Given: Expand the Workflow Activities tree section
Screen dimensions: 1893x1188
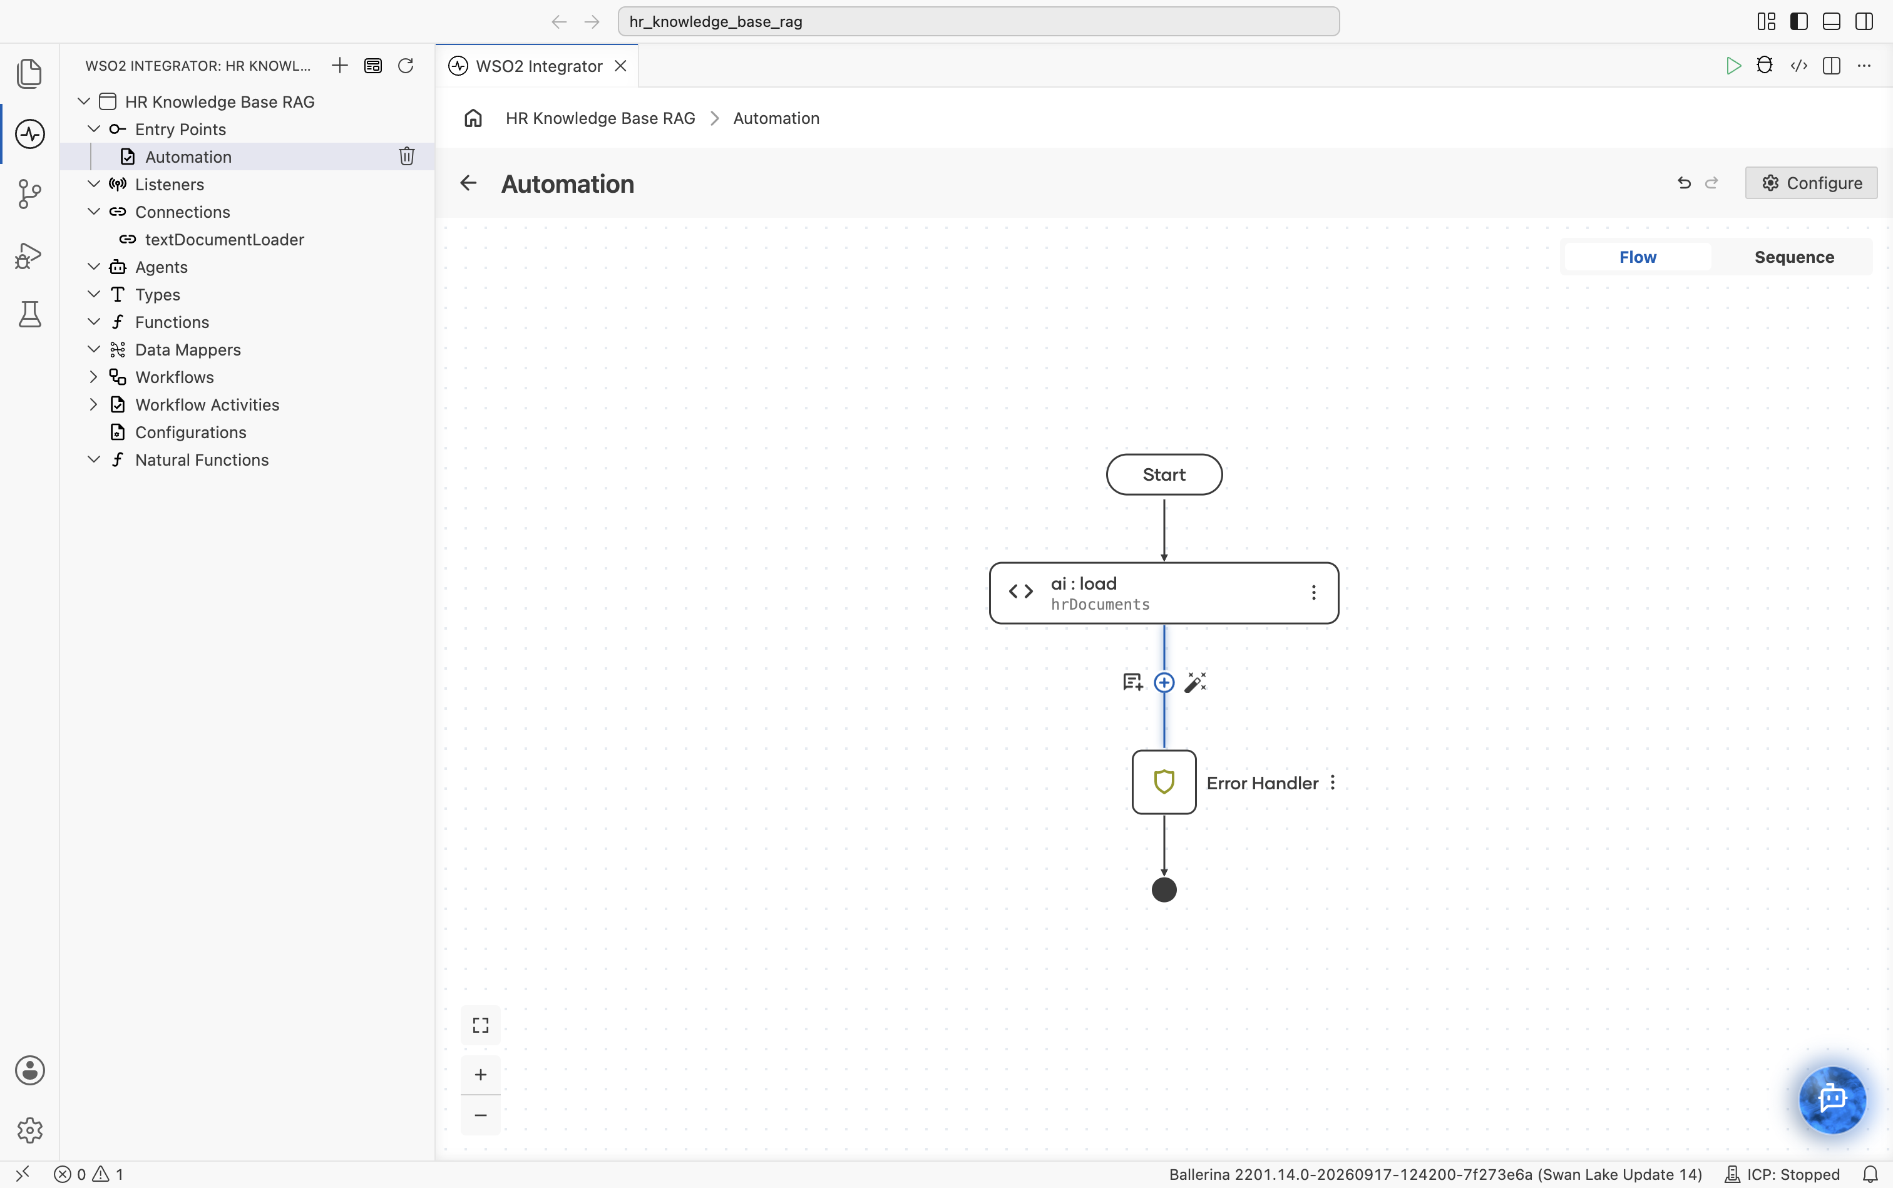Looking at the screenshot, I should point(93,404).
